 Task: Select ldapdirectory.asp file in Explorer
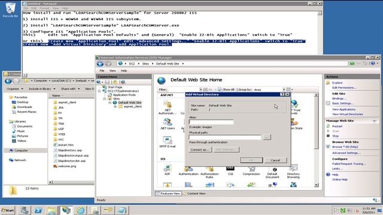click(70, 150)
